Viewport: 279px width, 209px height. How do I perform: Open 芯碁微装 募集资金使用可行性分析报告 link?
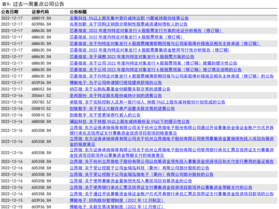[x=150, y=50]
